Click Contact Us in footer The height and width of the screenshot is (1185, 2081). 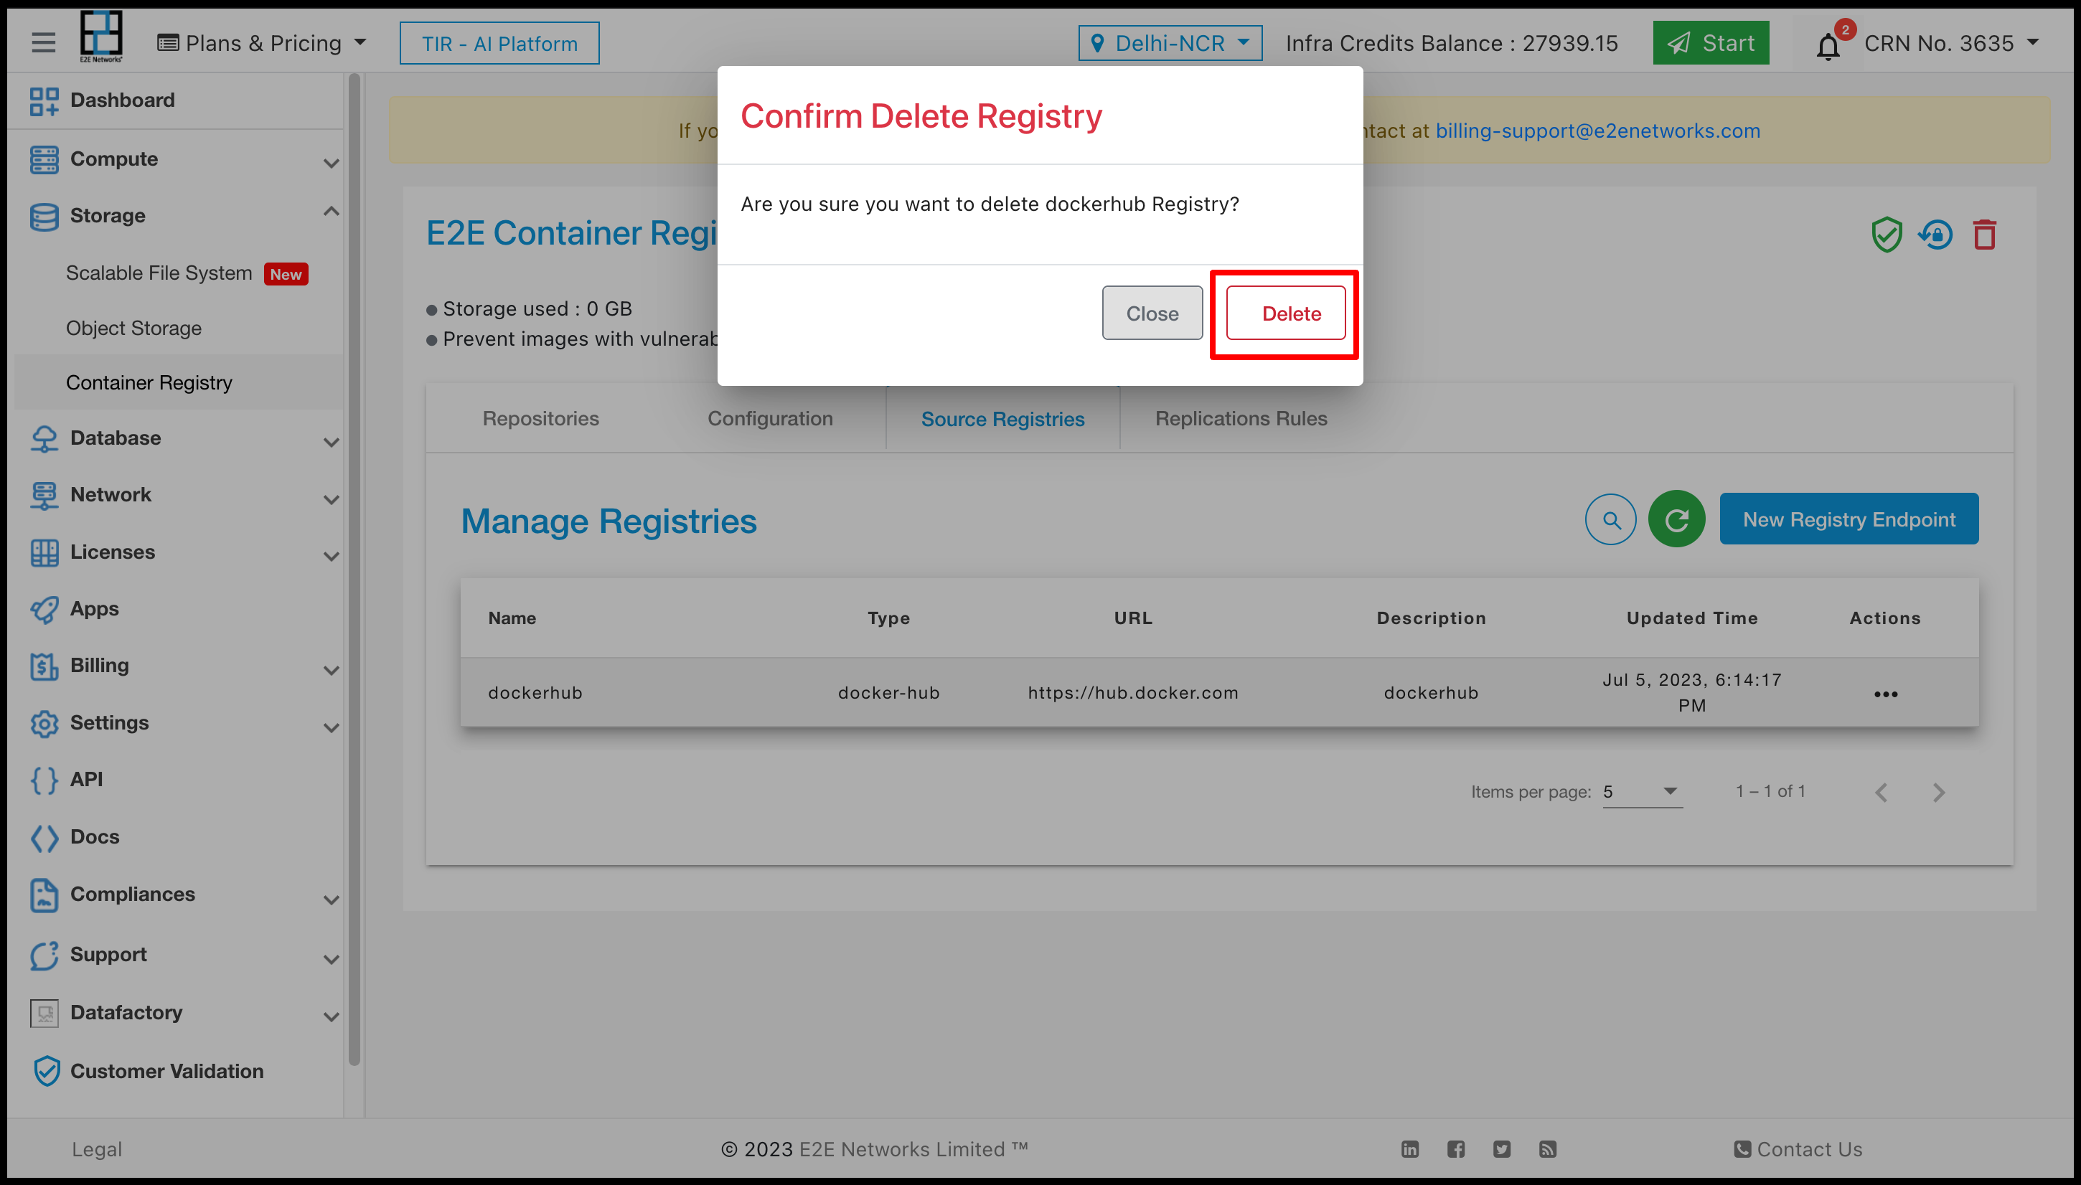click(1798, 1149)
